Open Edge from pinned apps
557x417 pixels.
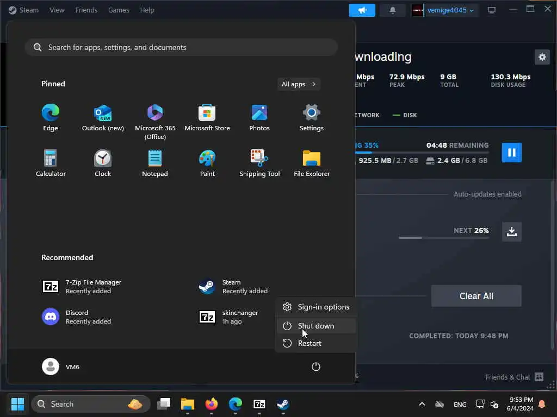(51, 118)
